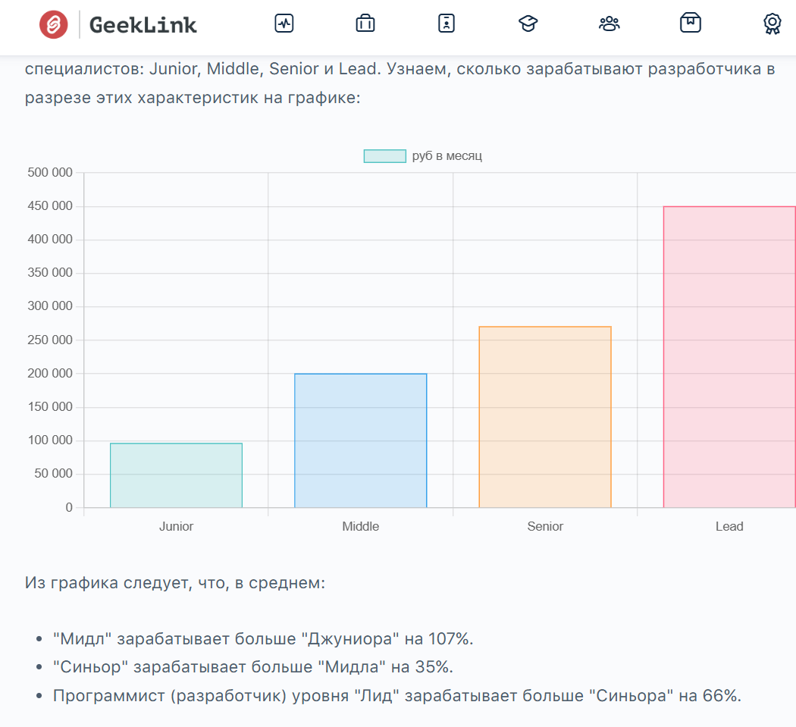This screenshot has width=796, height=727.
Task: Toggle the "руб в месяц" legend label
Action: tap(447, 156)
